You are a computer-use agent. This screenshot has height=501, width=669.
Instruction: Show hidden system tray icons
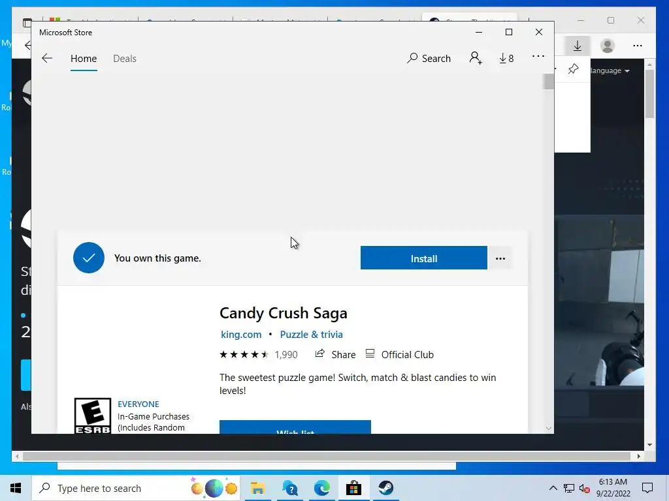click(553, 488)
